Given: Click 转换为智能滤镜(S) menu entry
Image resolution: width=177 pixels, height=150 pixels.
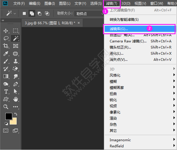Looking at the screenshot, I should pos(124,19).
